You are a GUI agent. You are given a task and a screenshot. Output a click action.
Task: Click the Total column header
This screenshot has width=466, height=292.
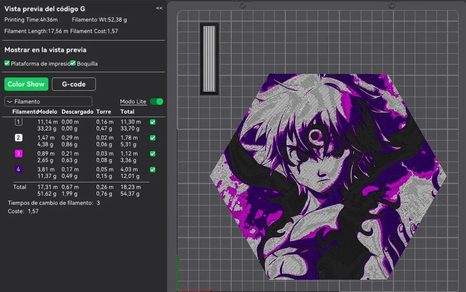click(x=127, y=111)
